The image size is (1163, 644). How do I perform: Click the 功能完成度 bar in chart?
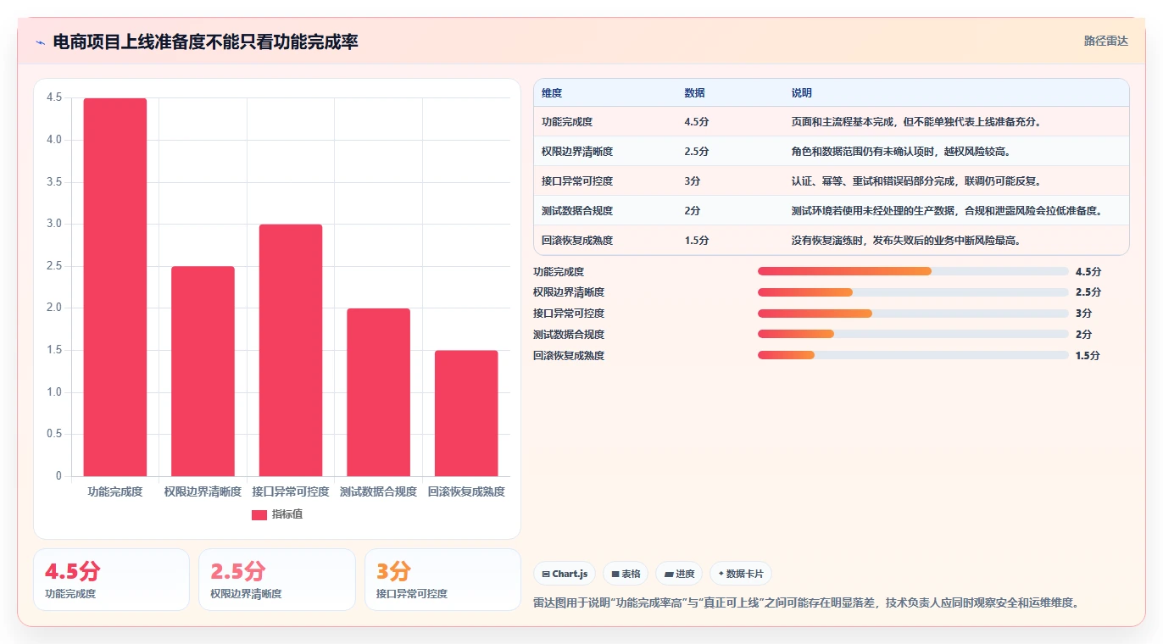tap(115, 287)
